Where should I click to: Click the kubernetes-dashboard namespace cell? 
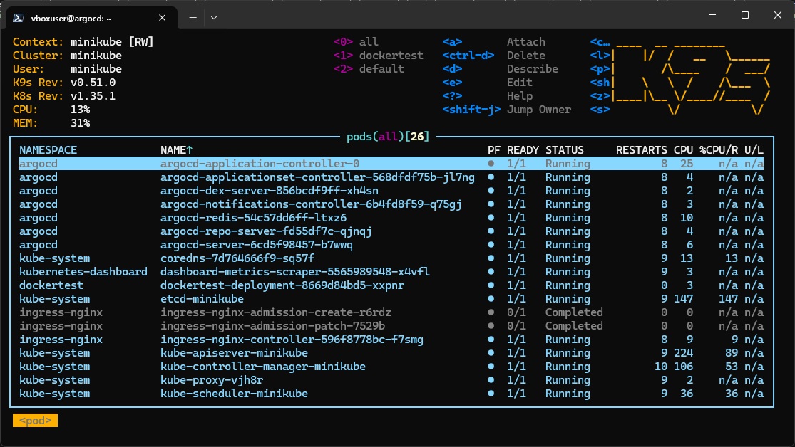click(83, 272)
